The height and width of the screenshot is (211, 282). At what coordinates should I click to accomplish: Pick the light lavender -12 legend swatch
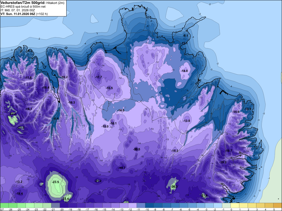(132, 205)
